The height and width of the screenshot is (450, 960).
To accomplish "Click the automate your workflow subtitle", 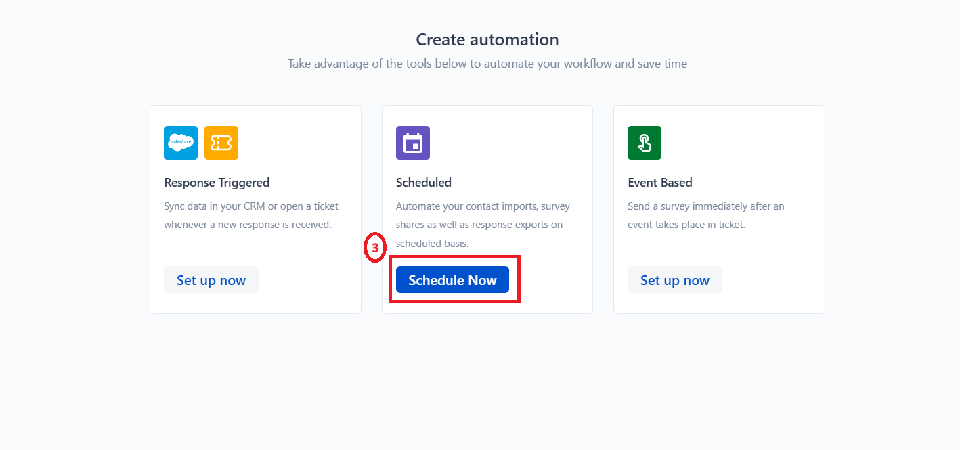I will click(487, 64).
